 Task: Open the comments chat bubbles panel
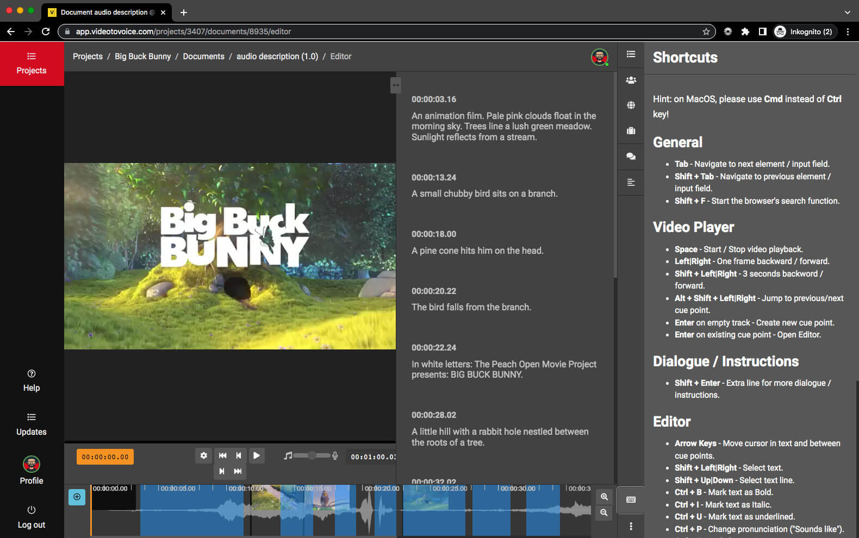631,157
